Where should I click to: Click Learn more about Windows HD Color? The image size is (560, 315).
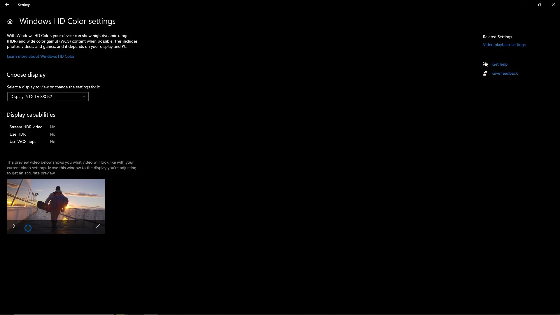click(x=41, y=56)
